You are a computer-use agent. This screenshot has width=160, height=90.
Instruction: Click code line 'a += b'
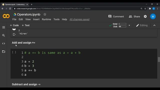click(x=30, y=70)
